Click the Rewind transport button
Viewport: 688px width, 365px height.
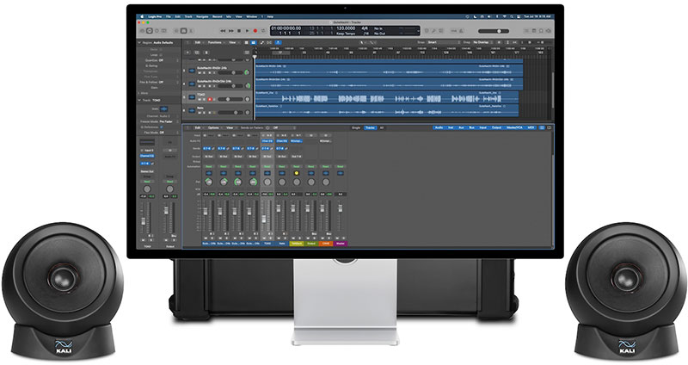[x=223, y=31]
